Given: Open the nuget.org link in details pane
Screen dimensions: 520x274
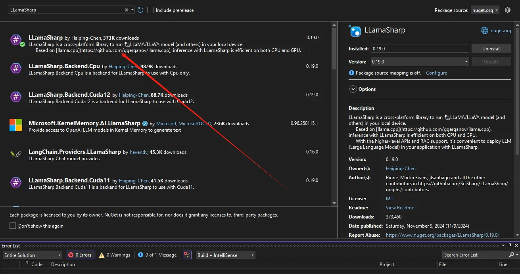Looking at the screenshot, I should coord(501,31).
